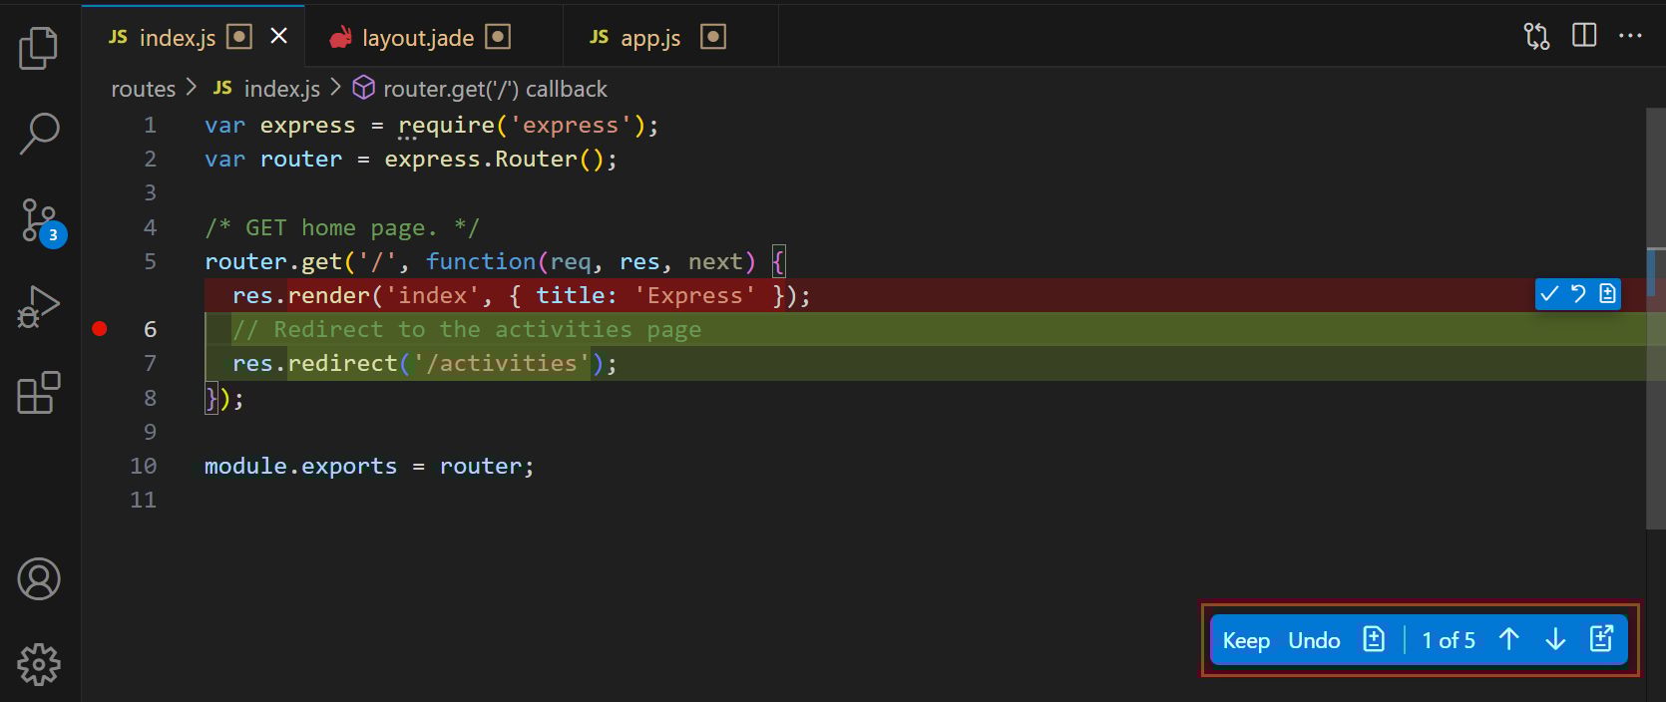The height and width of the screenshot is (702, 1666).
Task: Open the Search view icon
Action: [39, 134]
